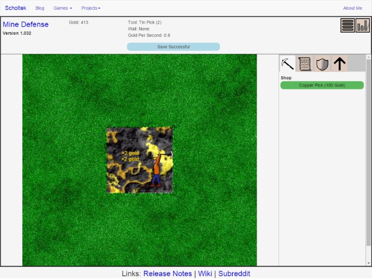This screenshot has width=372, height=279.
Task: Open the bar chart statistics icon
Action: 363,25
